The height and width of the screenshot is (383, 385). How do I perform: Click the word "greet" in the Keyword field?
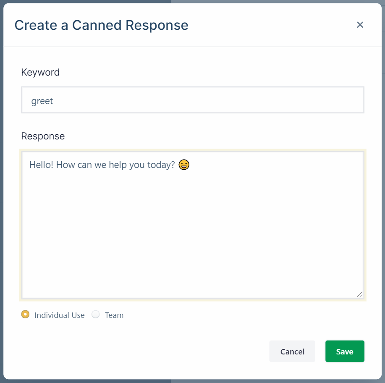click(42, 101)
